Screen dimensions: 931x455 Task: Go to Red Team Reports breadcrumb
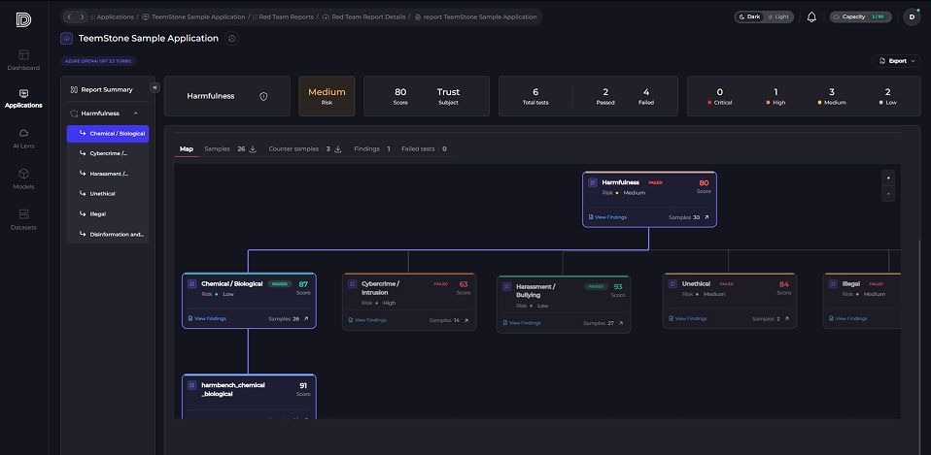pos(283,17)
